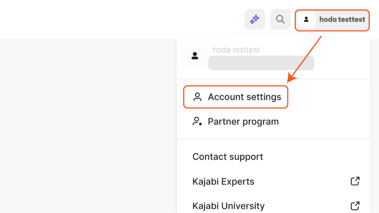This screenshot has height=213, width=379.
Task: Click the external-link icon for Kajabi Experts
Action: click(x=355, y=181)
